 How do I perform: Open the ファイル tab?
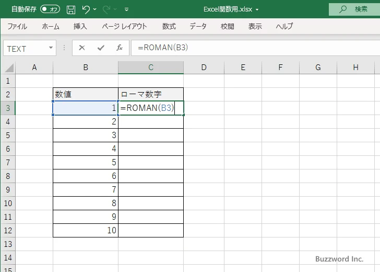17,26
